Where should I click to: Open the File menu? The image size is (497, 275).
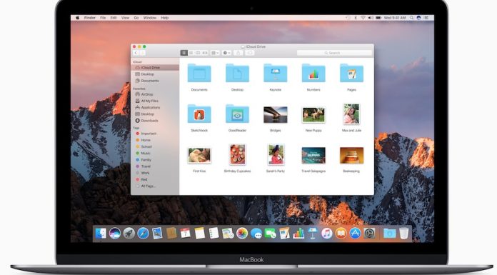[103, 18]
